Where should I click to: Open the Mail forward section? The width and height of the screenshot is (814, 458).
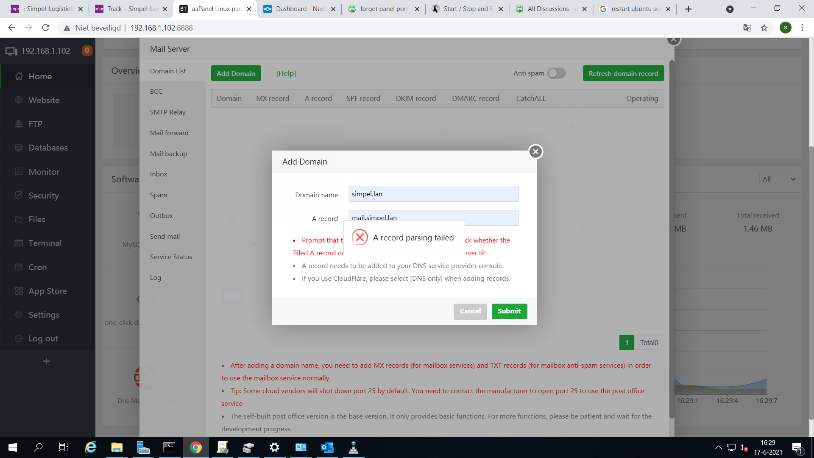pos(169,133)
